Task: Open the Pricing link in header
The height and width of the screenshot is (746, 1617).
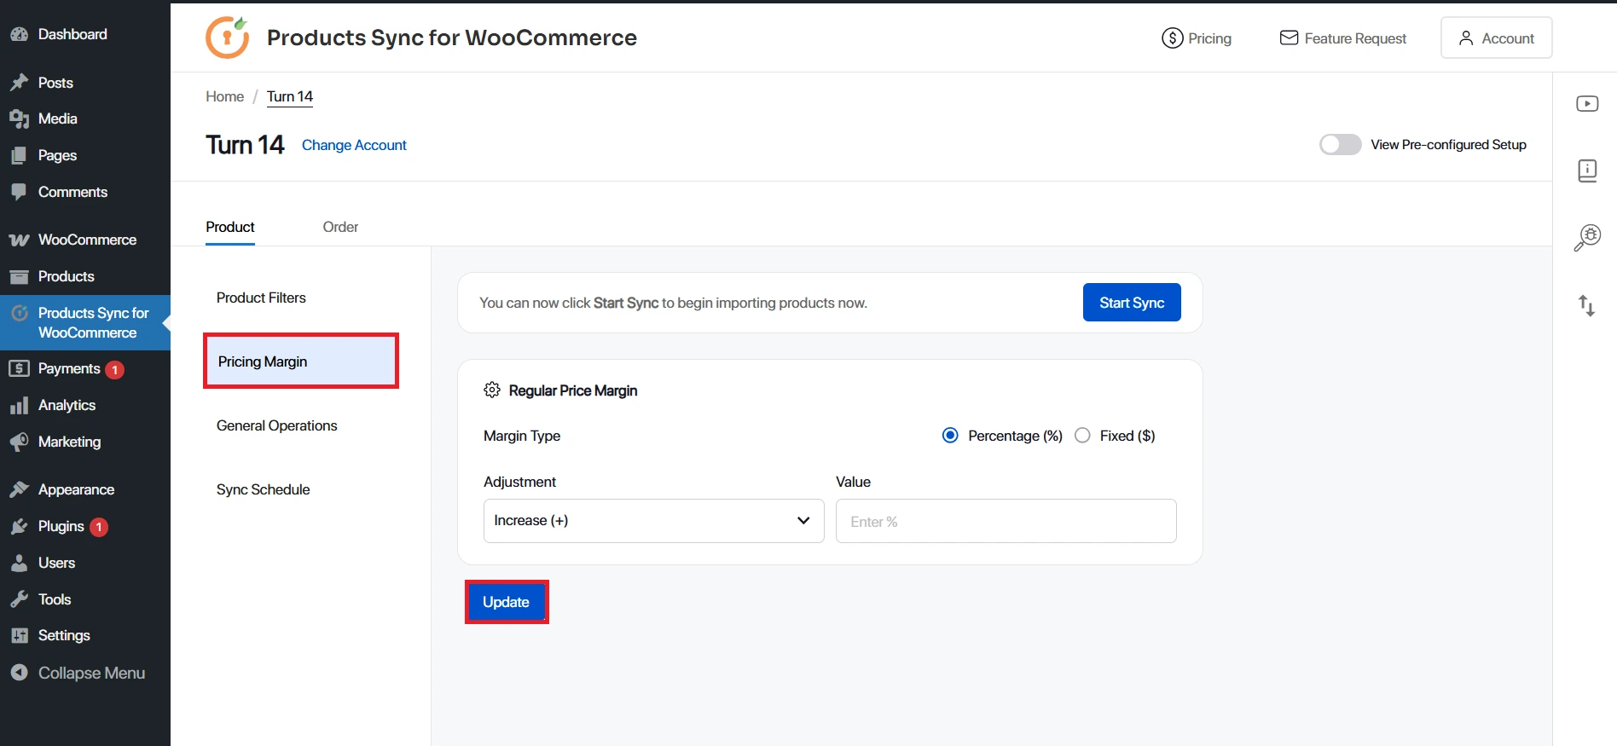Action: [x=1197, y=38]
